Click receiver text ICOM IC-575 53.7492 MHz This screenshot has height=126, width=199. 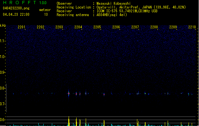[x=127, y=11]
